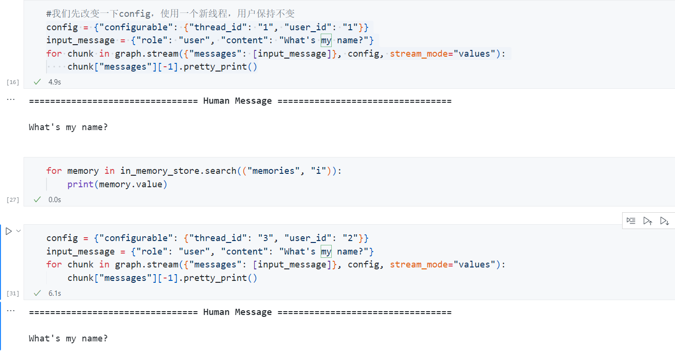The image size is (675, 351).
Task: Click into the in_memory_store.search code cell
Action: [349, 178]
